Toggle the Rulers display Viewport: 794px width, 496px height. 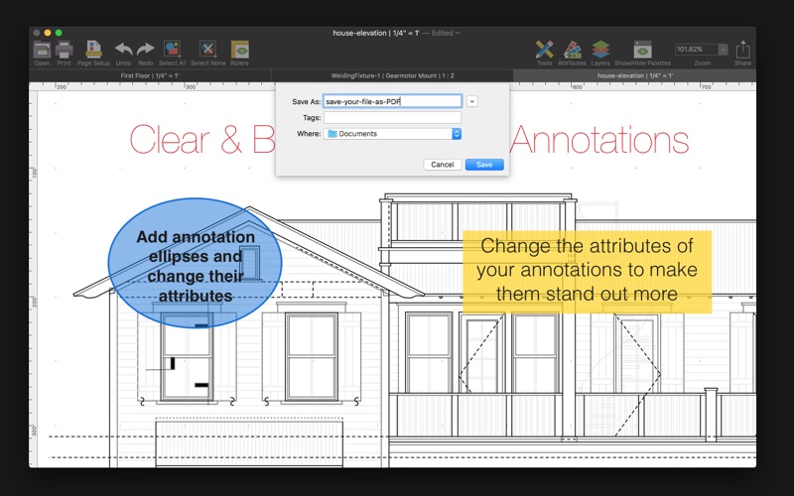(x=239, y=50)
